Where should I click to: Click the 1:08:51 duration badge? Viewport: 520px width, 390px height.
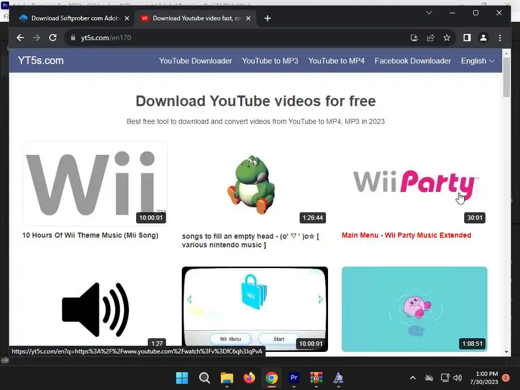(x=473, y=344)
